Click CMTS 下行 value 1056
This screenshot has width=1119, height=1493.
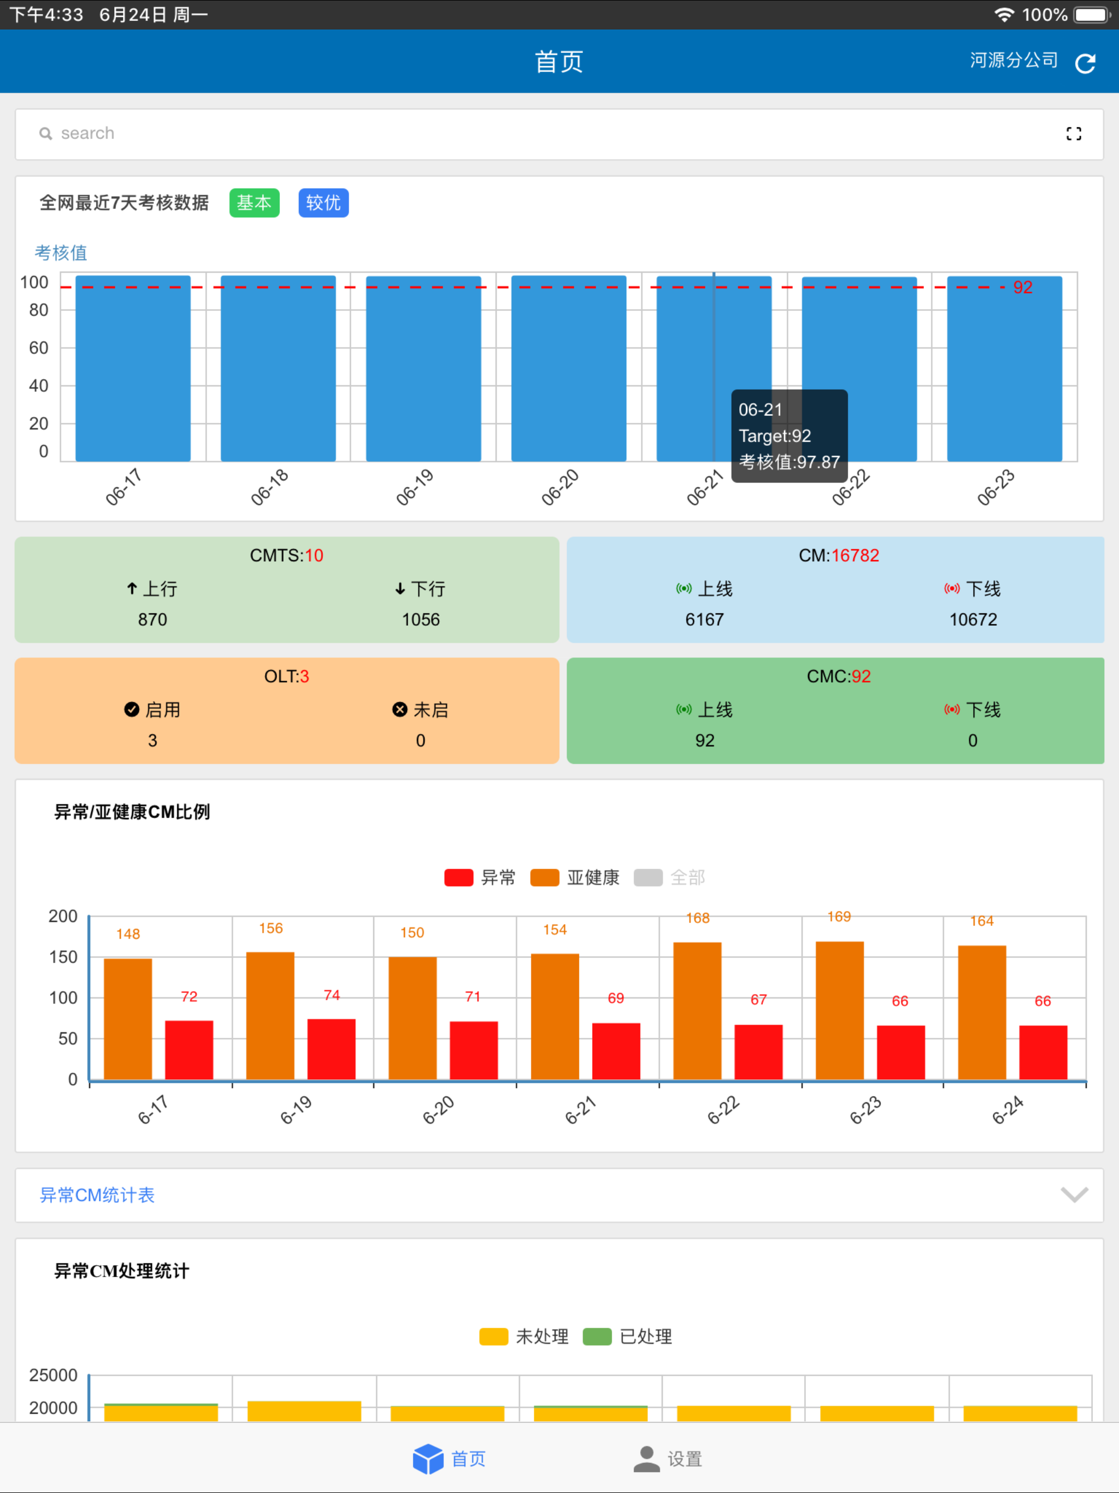421,620
